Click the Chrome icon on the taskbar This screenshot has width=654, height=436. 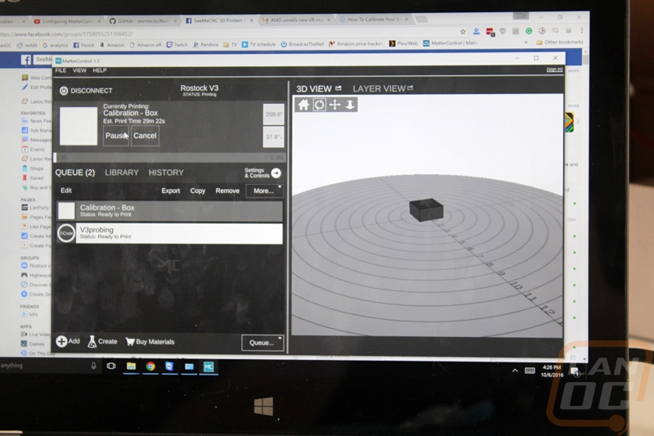(x=150, y=366)
